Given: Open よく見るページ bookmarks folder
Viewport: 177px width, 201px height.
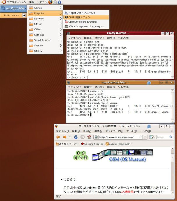Looking at the screenshot, I should (67, 144).
